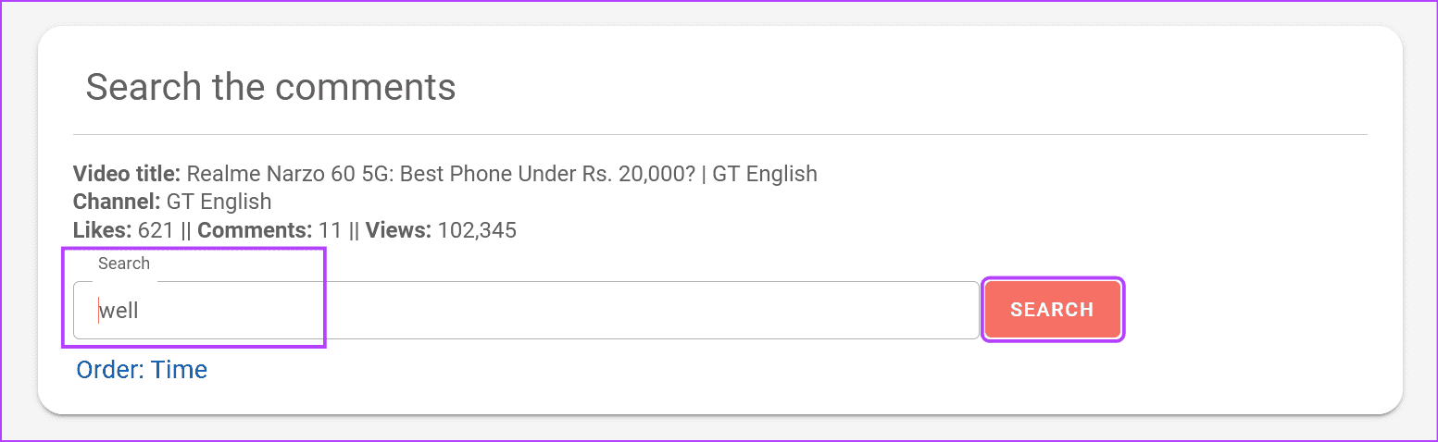
Task: Click the 621 likes count
Action: [x=156, y=230]
